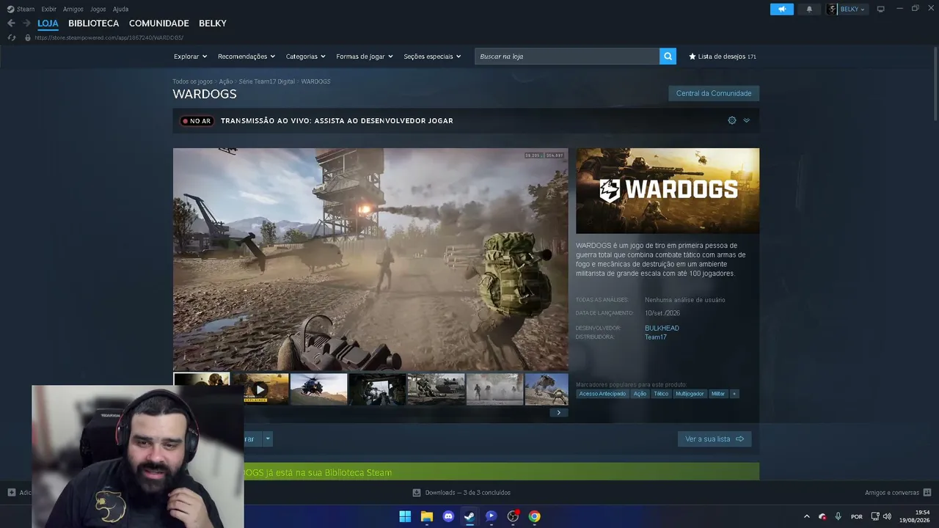This screenshot has width=939, height=528.
Task: Open Discord from the taskbar
Action: (x=448, y=516)
